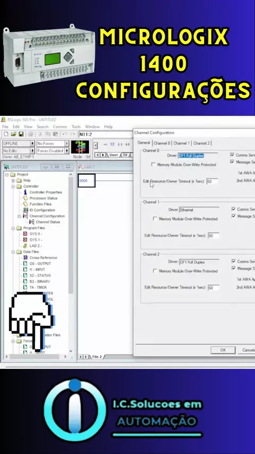Click the Print toolbar icon
Screen dimensions: 255x454
coord(31,134)
